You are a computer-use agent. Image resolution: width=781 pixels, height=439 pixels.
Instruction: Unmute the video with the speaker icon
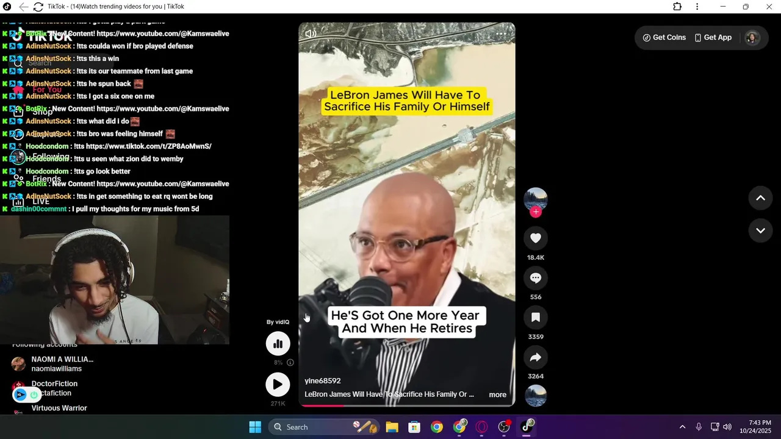click(311, 34)
